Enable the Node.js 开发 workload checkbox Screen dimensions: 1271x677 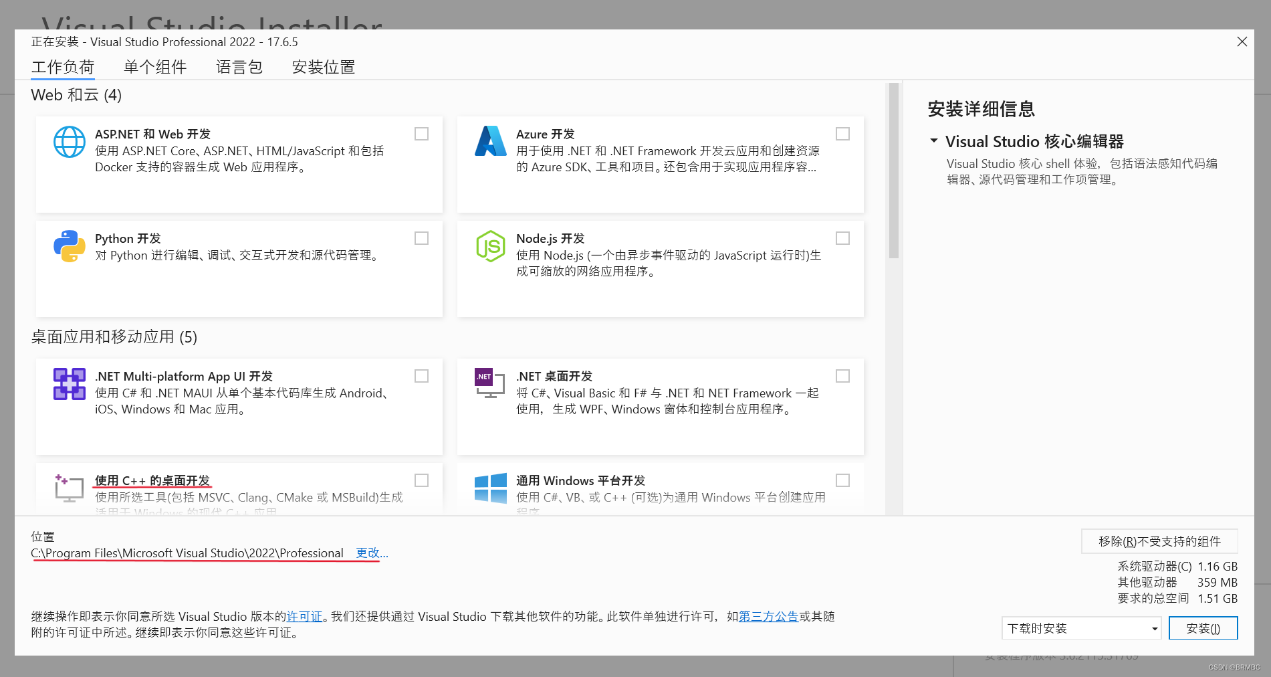[x=843, y=238]
